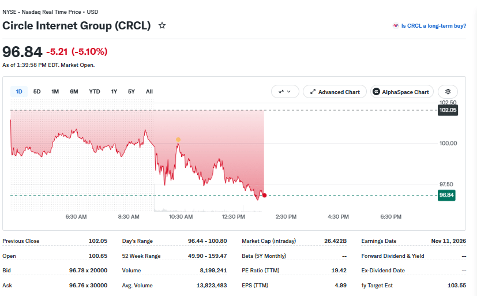Screen dimensions: 477x296
Task: Click the Bid value 96.78 x 20000
Action: click(88, 271)
